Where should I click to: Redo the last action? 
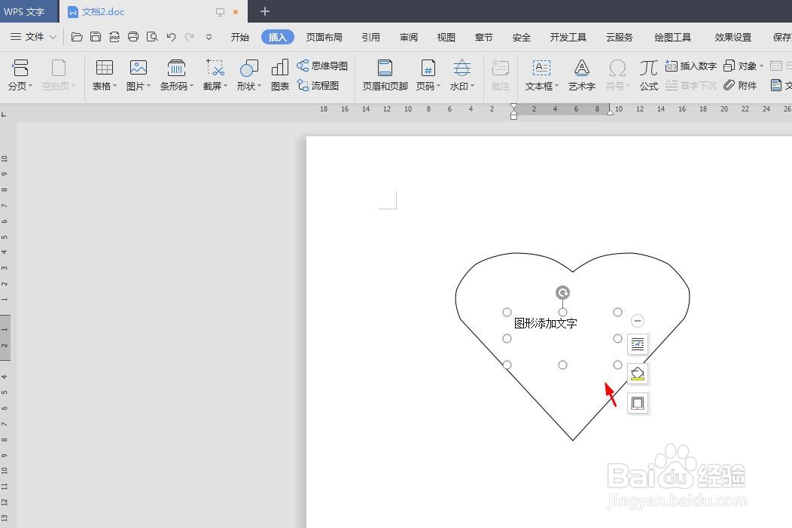190,37
